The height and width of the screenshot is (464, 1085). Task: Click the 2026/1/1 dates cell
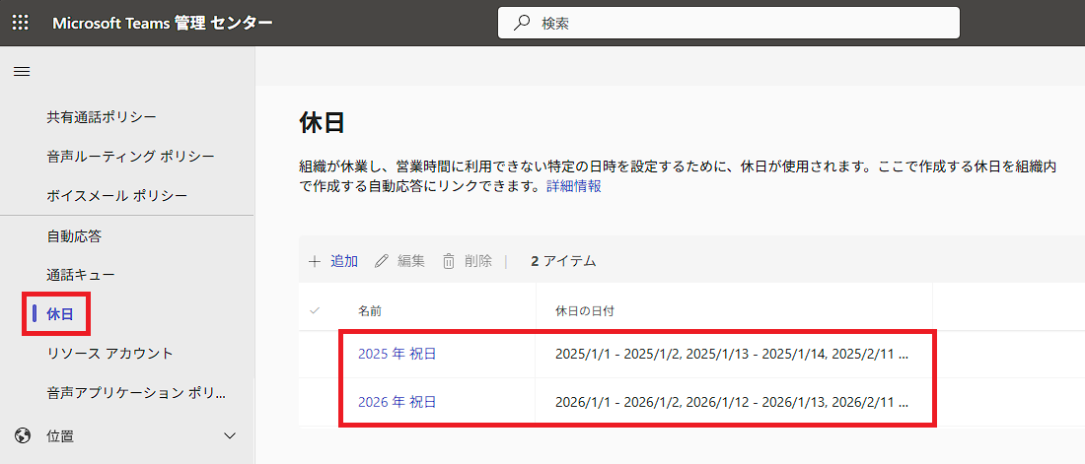tap(731, 402)
